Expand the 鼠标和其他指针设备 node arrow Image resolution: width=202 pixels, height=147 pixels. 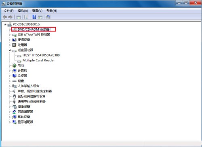pos(10,97)
